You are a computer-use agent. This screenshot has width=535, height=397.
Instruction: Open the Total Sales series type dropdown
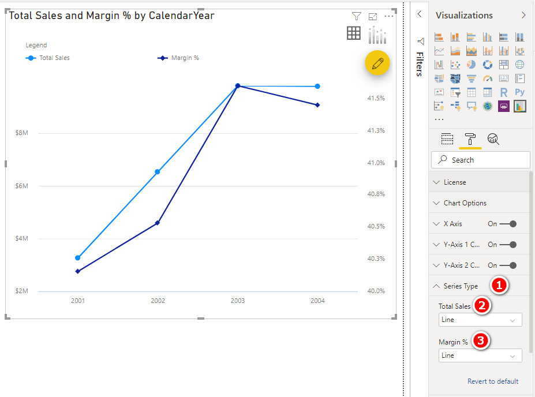[480, 320]
